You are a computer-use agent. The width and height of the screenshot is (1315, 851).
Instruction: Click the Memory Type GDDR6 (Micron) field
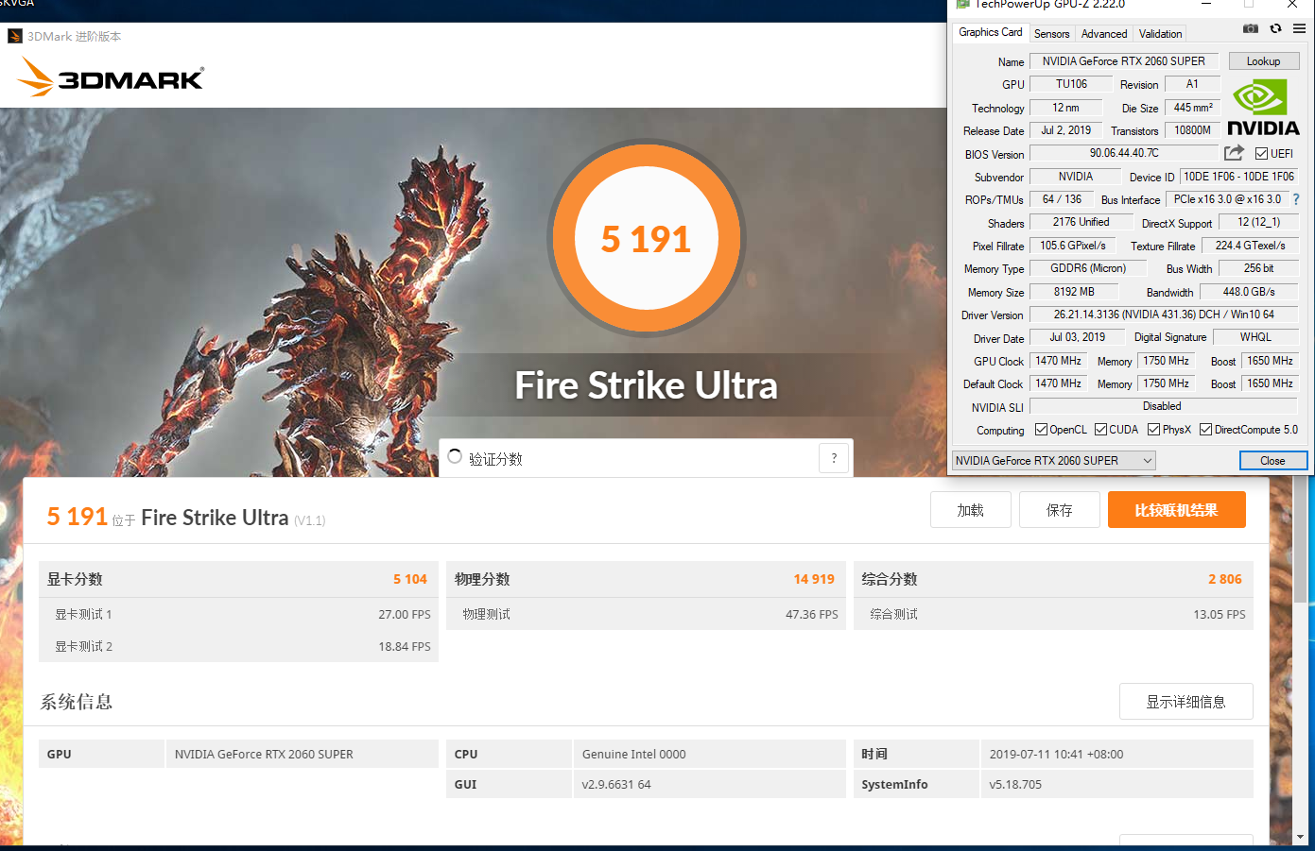1088,268
